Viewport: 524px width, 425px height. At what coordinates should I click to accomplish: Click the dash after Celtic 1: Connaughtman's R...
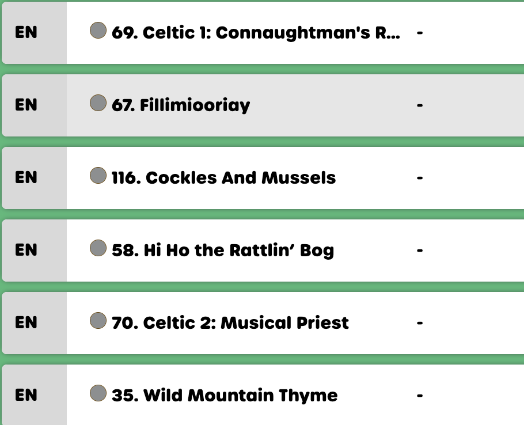pos(420,33)
